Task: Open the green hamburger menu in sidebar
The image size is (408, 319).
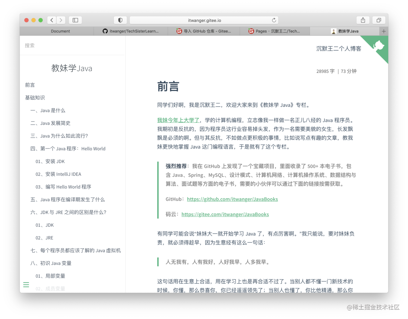Action: tap(26, 284)
